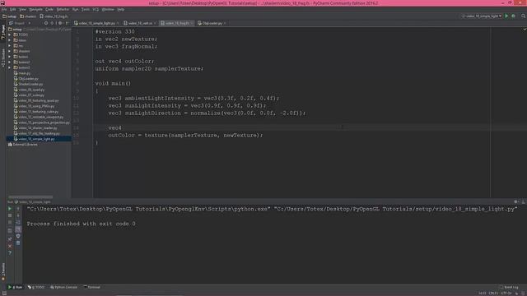The height and width of the screenshot is (296, 527).
Task: Open Search Everywhere magnifier icon
Action: point(523,16)
